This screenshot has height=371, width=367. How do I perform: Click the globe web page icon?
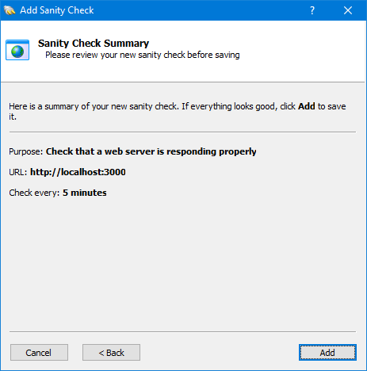(x=17, y=50)
